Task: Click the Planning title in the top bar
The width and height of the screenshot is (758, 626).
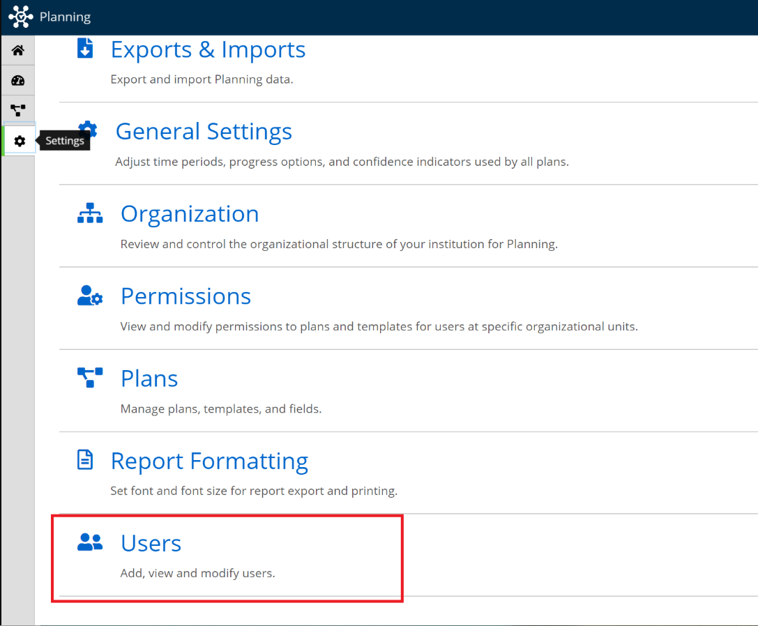Action: coord(67,16)
